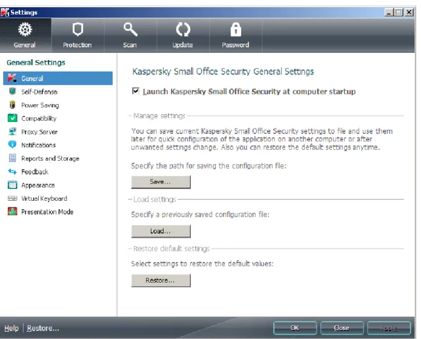Image resolution: width=421 pixels, height=339 pixels.
Task: Click the Save... configuration button
Action: [161, 182]
